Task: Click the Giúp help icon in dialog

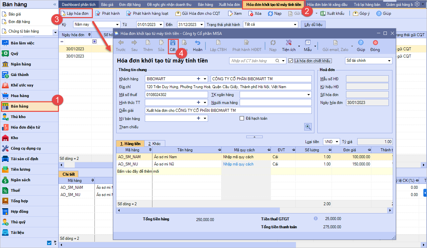Action: tap(361, 43)
